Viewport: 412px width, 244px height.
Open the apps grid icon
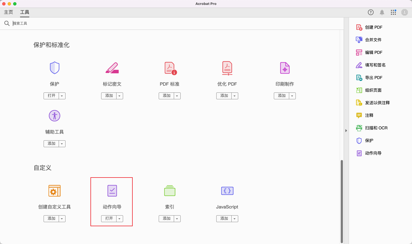point(393,12)
